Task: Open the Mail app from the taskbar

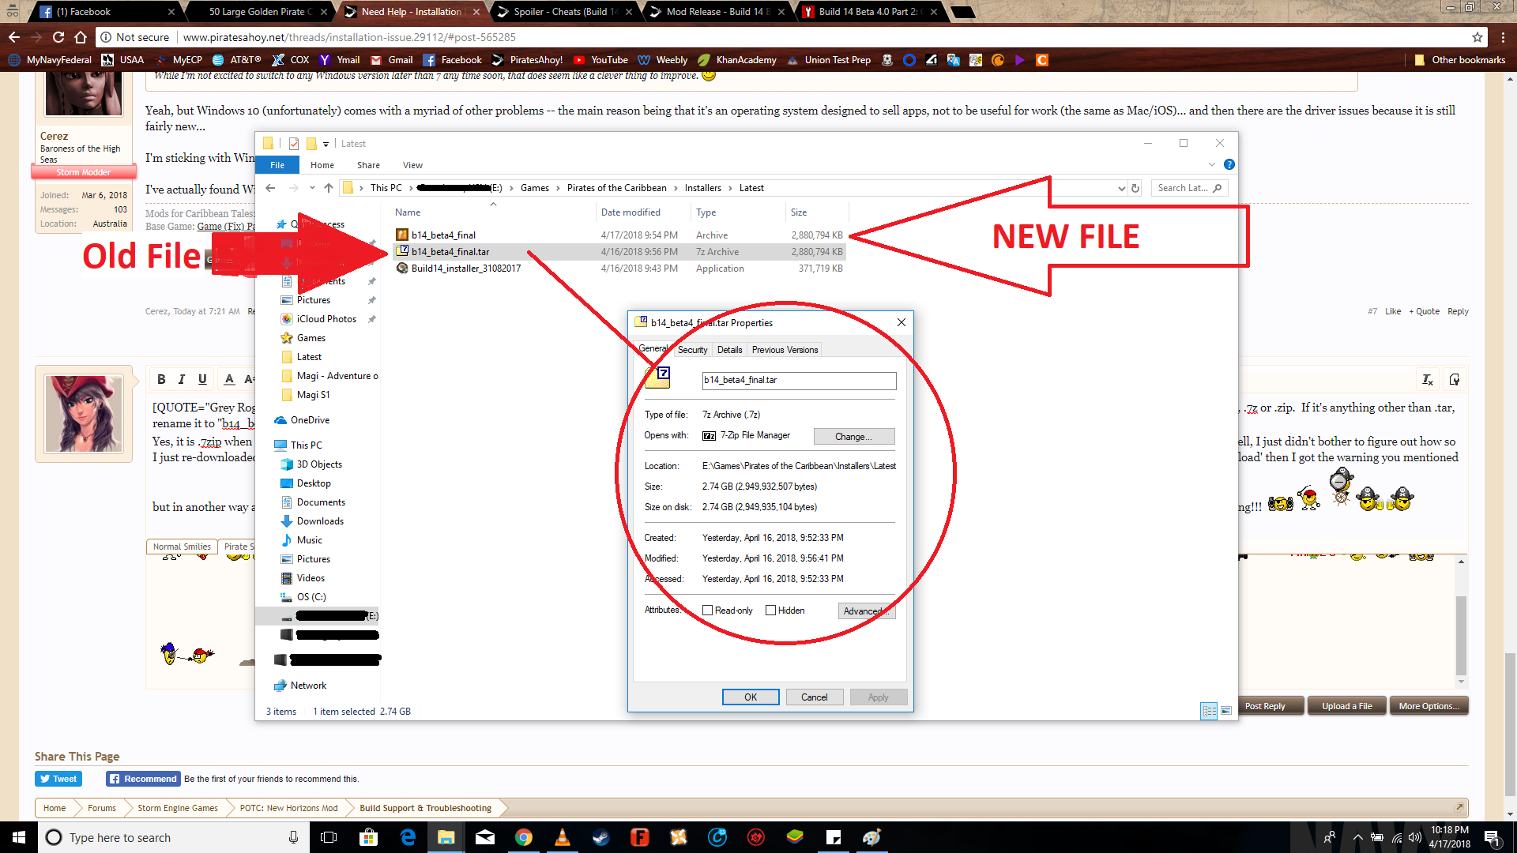Action: 485,837
